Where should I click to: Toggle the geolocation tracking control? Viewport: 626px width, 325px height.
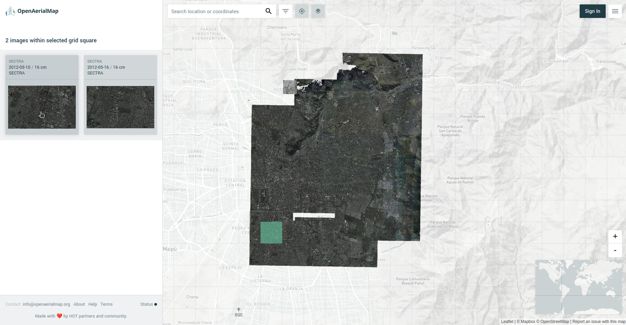pos(301,11)
